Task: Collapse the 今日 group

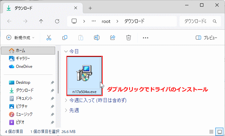Action: 66,52
